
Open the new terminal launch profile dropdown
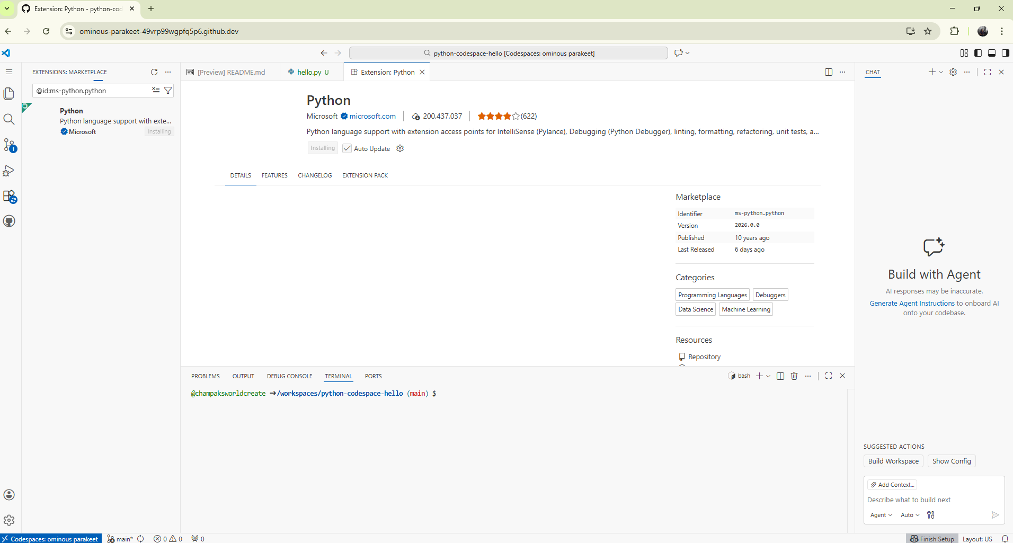tap(768, 376)
